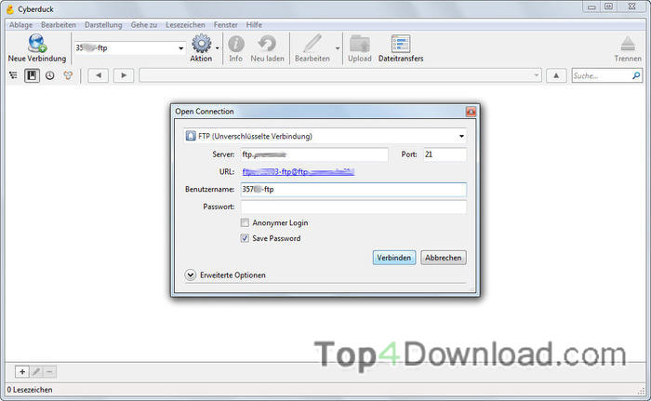Open Neue Verbindung (new connection)
This screenshot has height=401, width=651.
tap(37, 48)
